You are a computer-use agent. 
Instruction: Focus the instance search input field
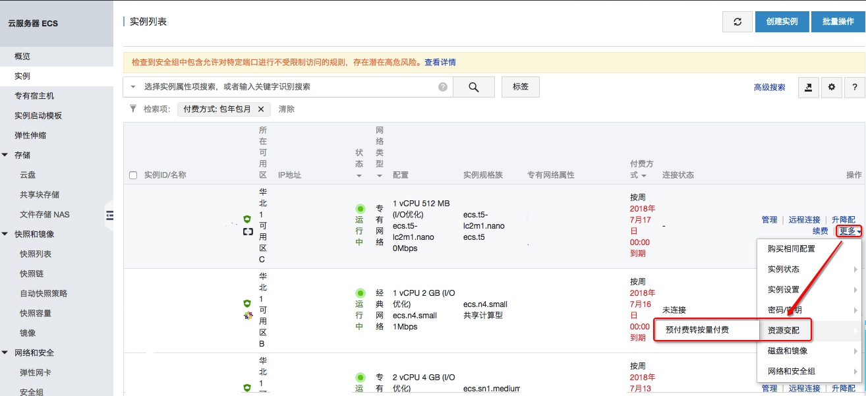[289, 87]
